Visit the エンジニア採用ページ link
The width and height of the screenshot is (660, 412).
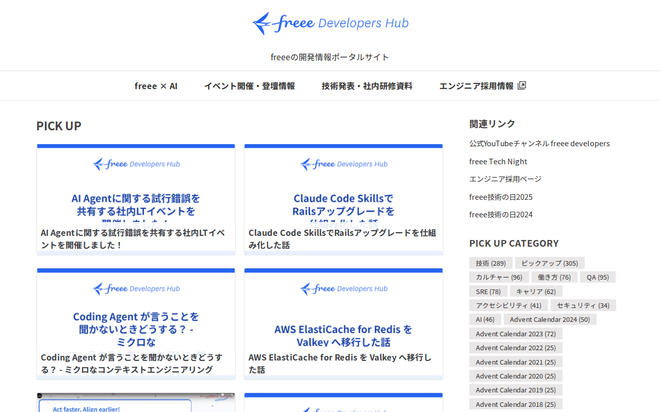[x=505, y=179]
